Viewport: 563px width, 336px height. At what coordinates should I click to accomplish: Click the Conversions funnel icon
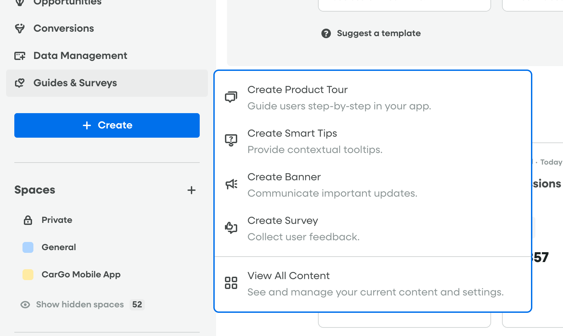20,29
